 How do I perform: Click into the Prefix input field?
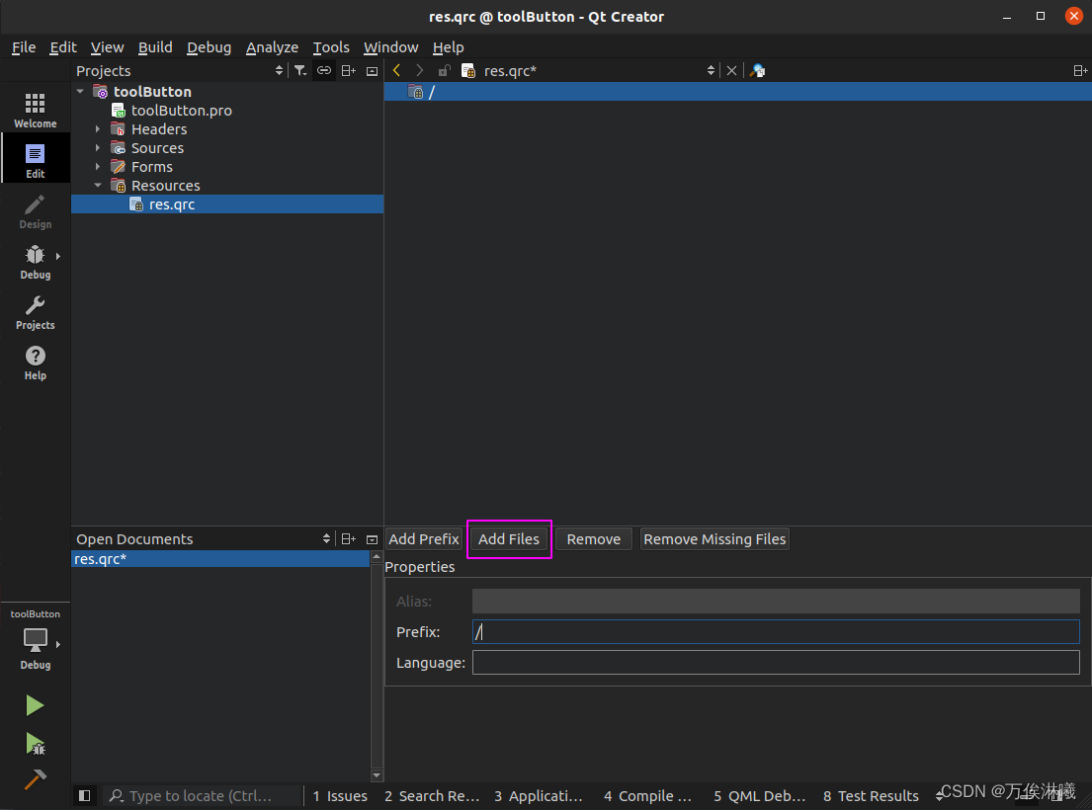tap(776, 632)
